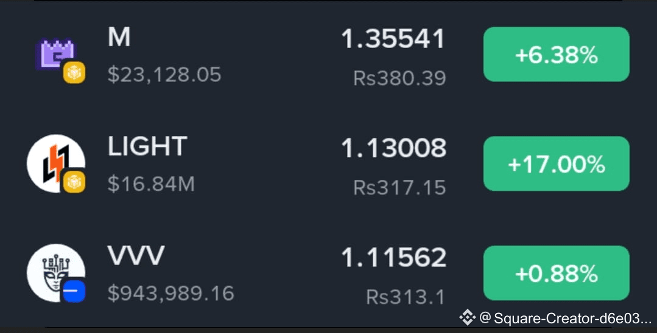Image resolution: width=657 pixels, height=333 pixels.
Task: Click the blue Base chain badge on VVV
Action: [74, 291]
